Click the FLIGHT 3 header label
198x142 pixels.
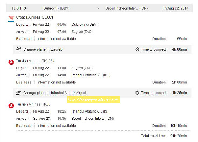pyautogui.click(x=19, y=8)
